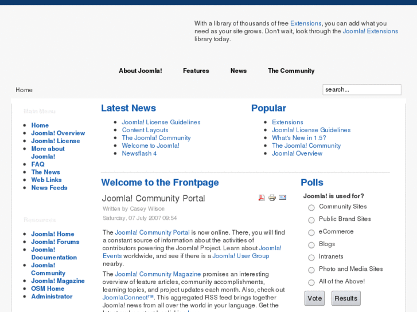Follow the Joomla! User Group link

point(241,256)
